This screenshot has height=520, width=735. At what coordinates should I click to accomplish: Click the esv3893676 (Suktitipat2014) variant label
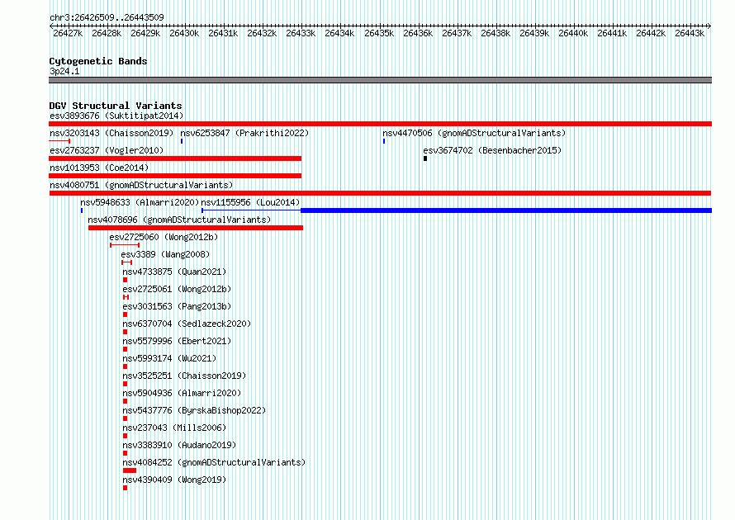(116, 116)
